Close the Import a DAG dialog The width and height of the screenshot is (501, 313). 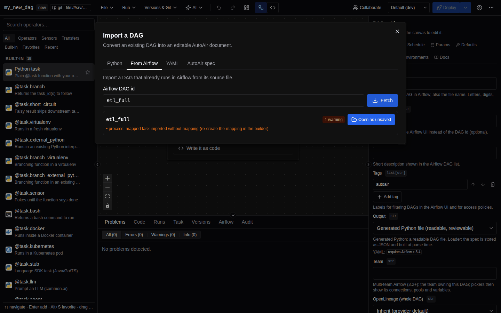click(397, 31)
